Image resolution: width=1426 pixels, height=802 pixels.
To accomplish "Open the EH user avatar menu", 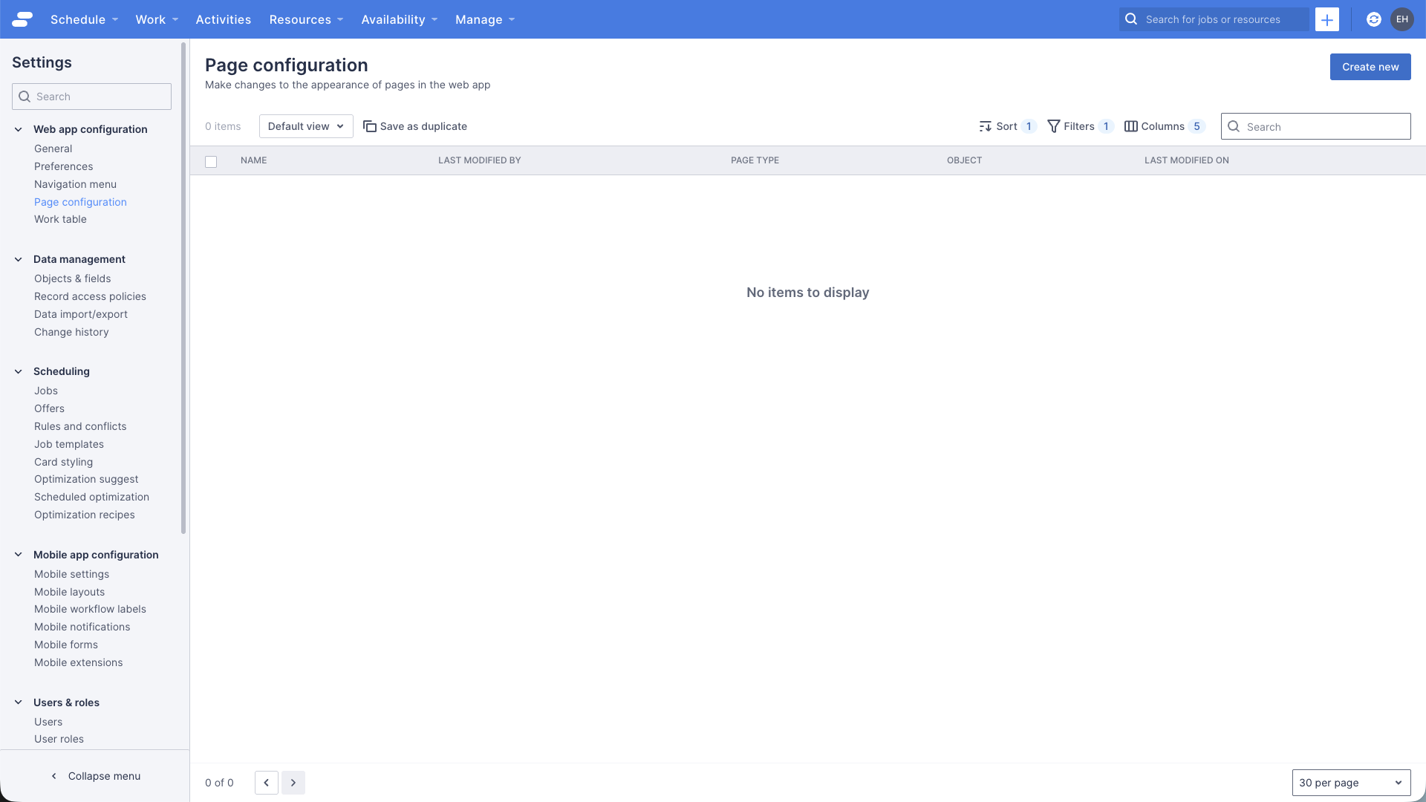I will [x=1402, y=19].
